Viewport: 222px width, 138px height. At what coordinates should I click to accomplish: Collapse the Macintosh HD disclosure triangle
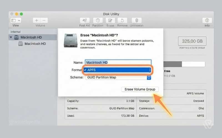coord(11,37)
